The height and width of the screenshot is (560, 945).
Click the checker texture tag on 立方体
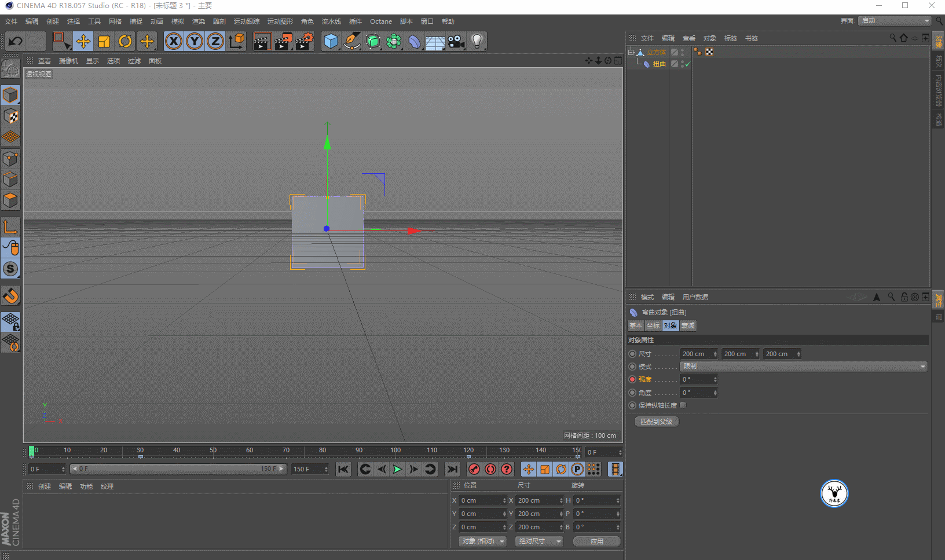point(709,52)
